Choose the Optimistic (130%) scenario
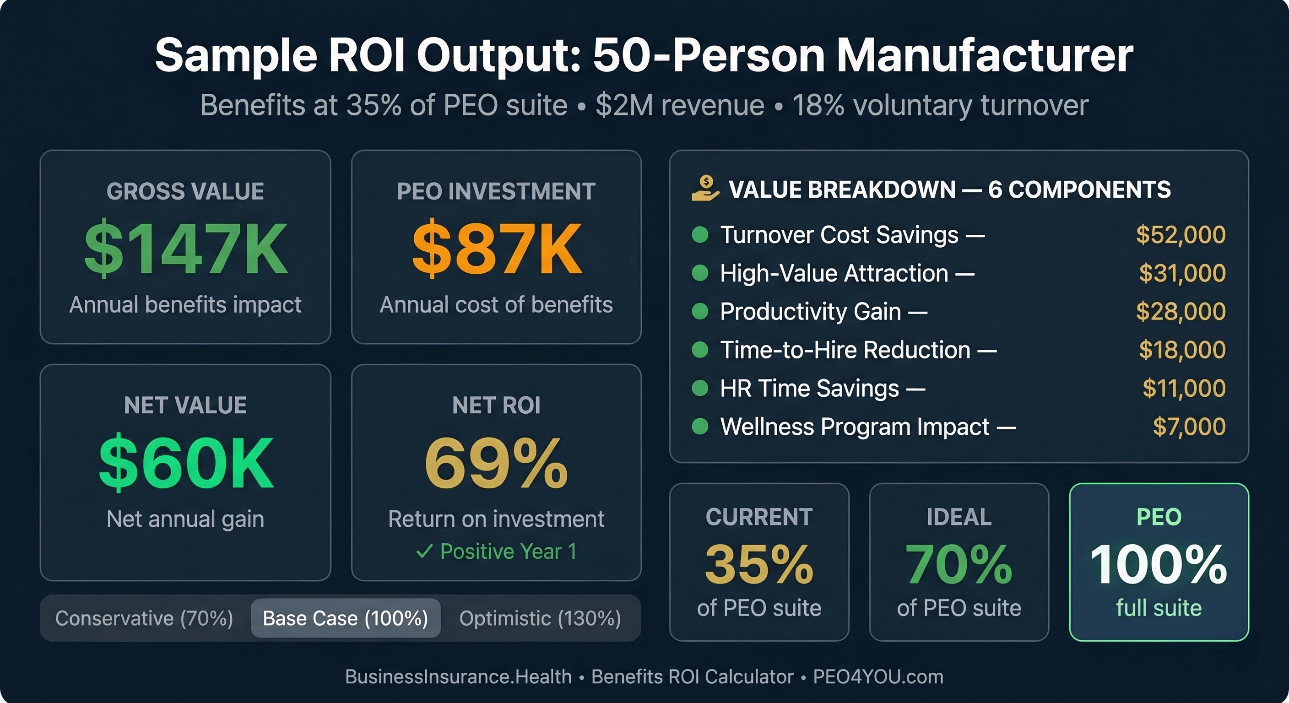This screenshot has width=1289, height=703. point(540,618)
